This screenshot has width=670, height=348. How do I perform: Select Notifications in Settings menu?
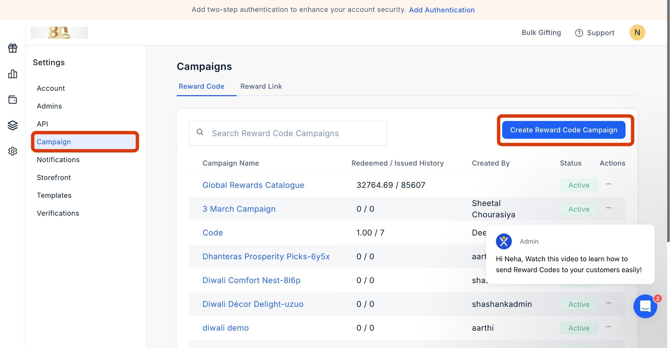(x=58, y=160)
